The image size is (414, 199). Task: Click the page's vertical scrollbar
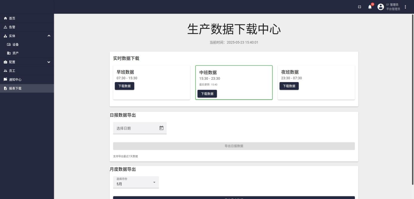click(x=413, y=89)
